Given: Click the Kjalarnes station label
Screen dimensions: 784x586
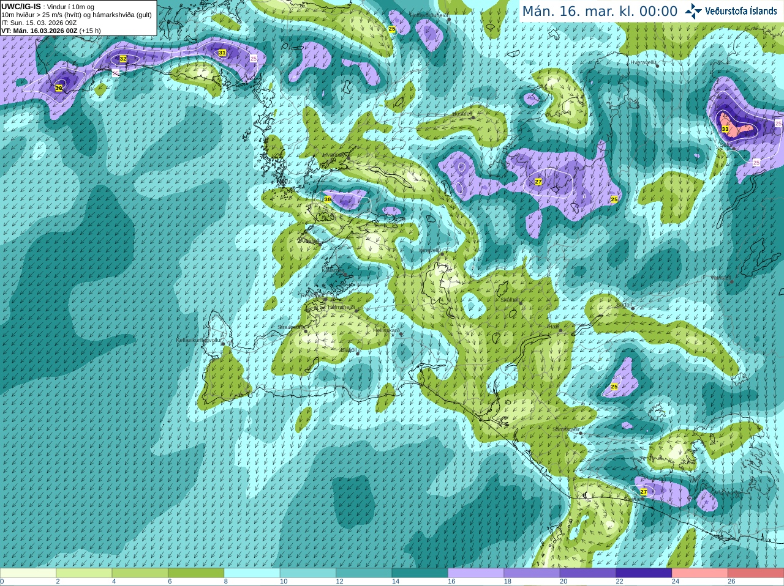Looking at the screenshot, I should (333, 269).
